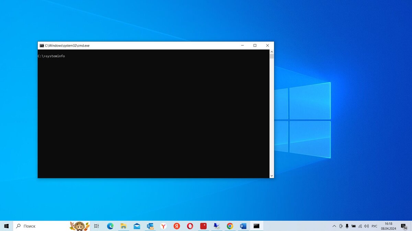Open the clock and date flyout

pyautogui.click(x=388, y=226)
